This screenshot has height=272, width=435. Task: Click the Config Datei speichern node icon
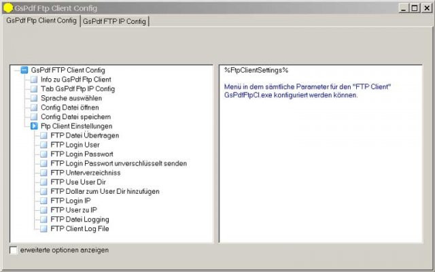(34, 117)
